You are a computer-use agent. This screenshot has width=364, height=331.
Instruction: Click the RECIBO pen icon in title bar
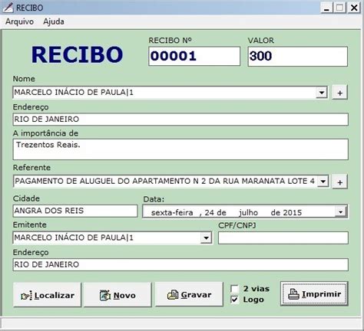point(8,8)
